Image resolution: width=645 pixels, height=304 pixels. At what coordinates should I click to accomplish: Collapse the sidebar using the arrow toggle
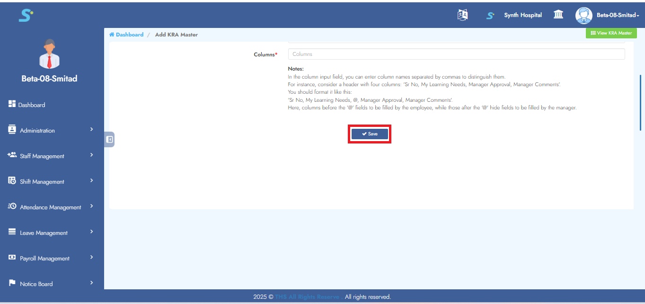(x=109, y=139)
